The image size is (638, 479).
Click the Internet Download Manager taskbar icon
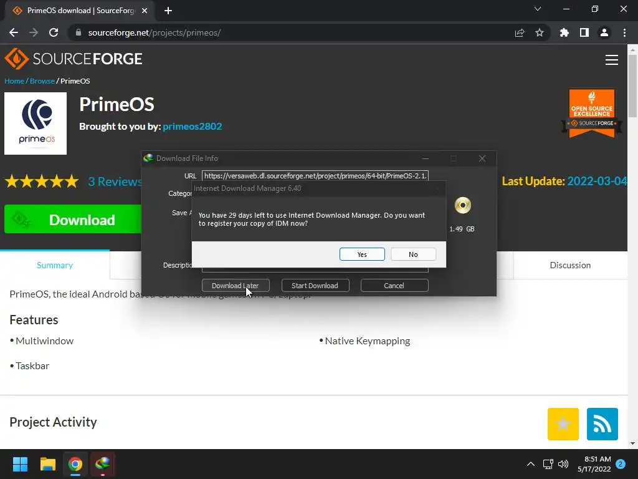point(103,464)
